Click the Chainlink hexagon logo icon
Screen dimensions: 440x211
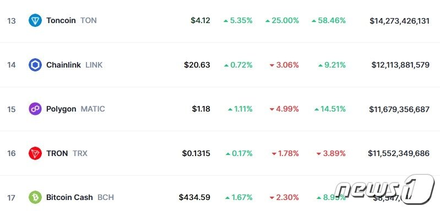pyautogui.click(x=35, y=65)
